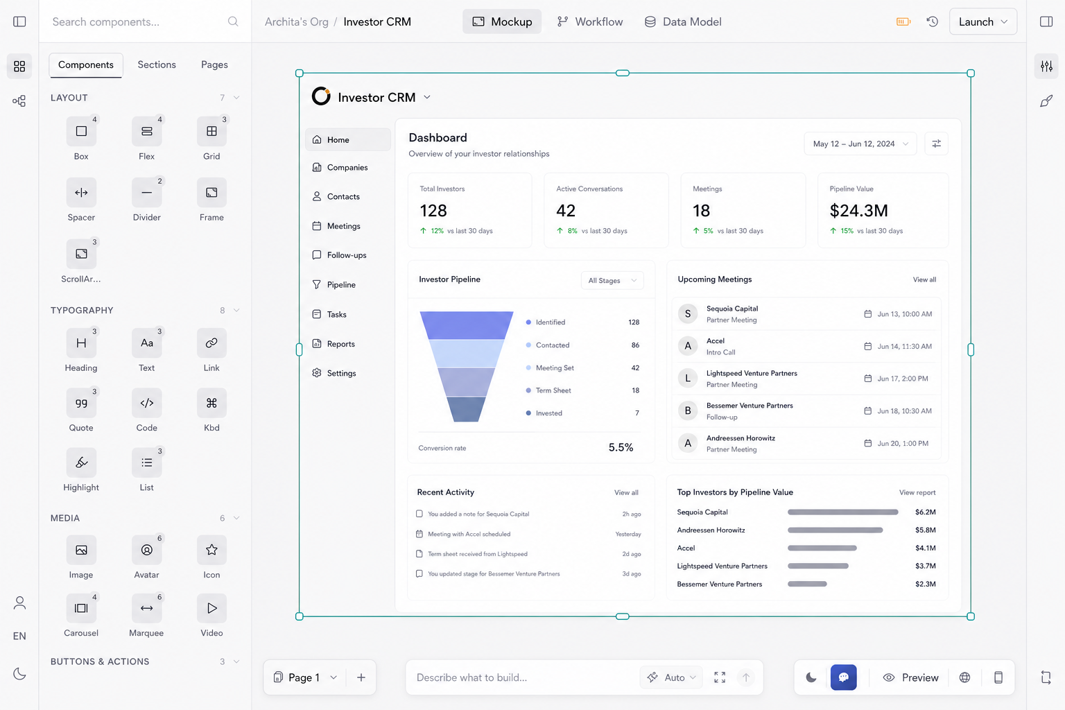
Task: Check the Lightspeed term sheet activity box
Action: coord(419,554)
